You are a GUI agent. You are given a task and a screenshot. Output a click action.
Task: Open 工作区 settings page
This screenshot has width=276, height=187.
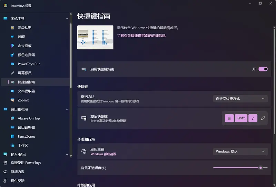coord(35,146)
